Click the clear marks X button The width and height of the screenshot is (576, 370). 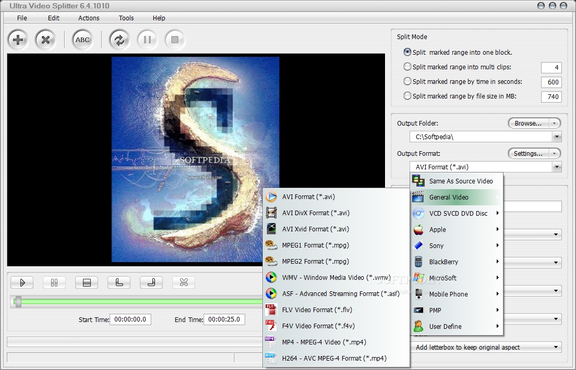tap(184, 282)
